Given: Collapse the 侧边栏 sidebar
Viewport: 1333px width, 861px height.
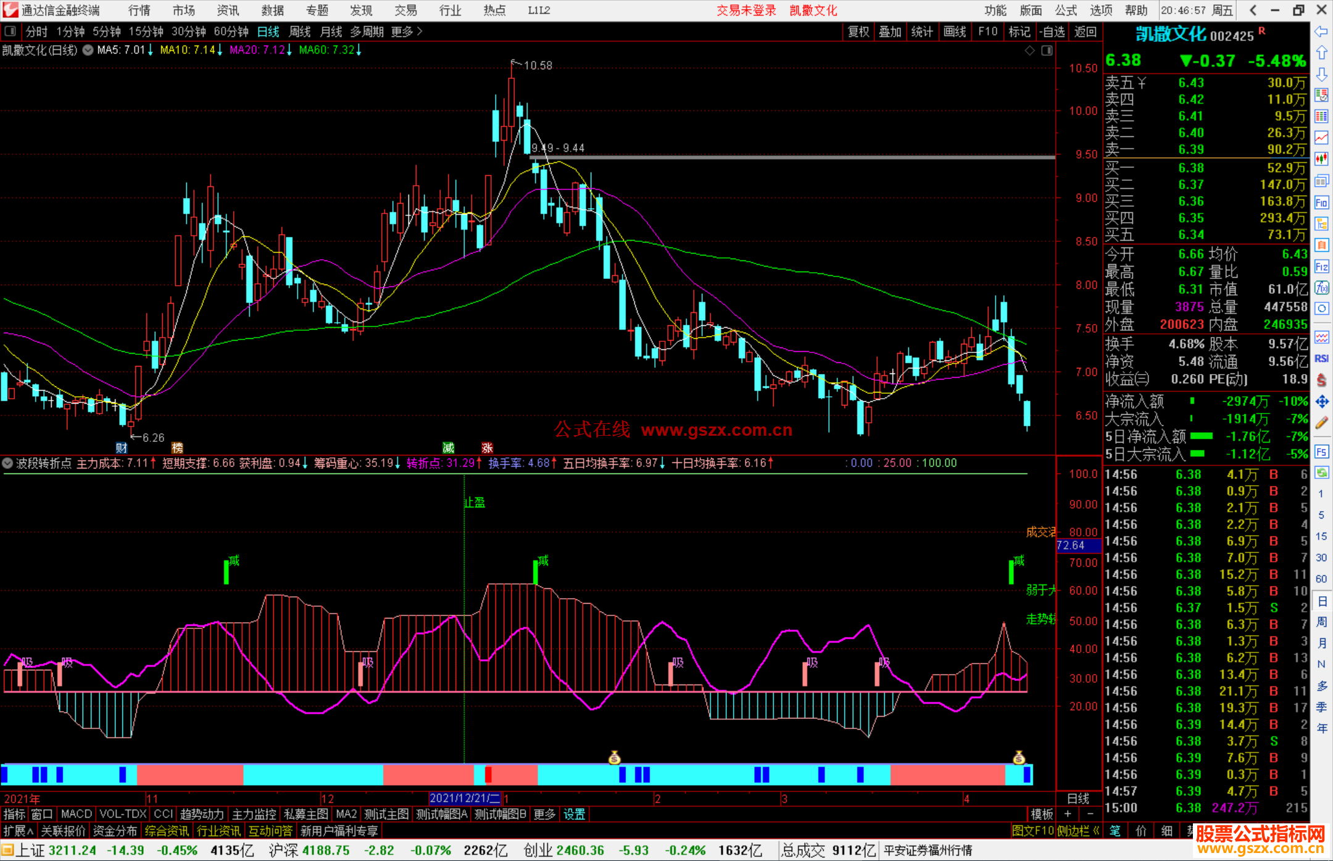Looking at the screenshot, I should [1078, 831].
